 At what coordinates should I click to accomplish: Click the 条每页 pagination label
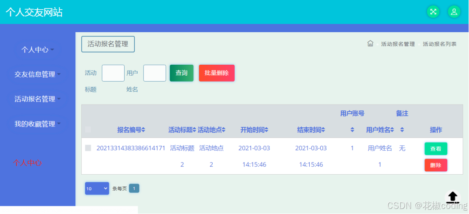click(x=119, y=189)
